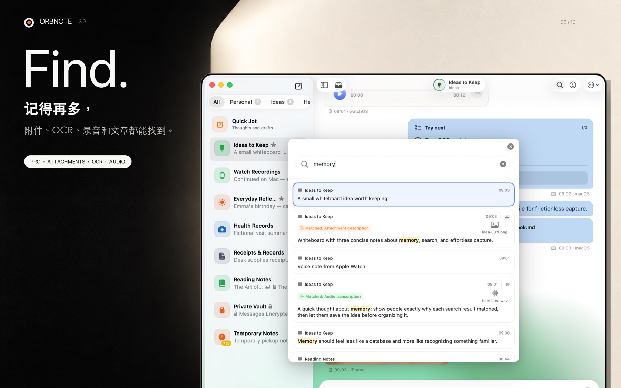Click the Matched: Audio transcription badge
The image size is (621, 388).
[330, 296]
